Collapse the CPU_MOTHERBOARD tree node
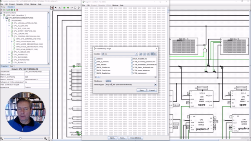Viewport: 251px width, 141px height. click(4, 18)
